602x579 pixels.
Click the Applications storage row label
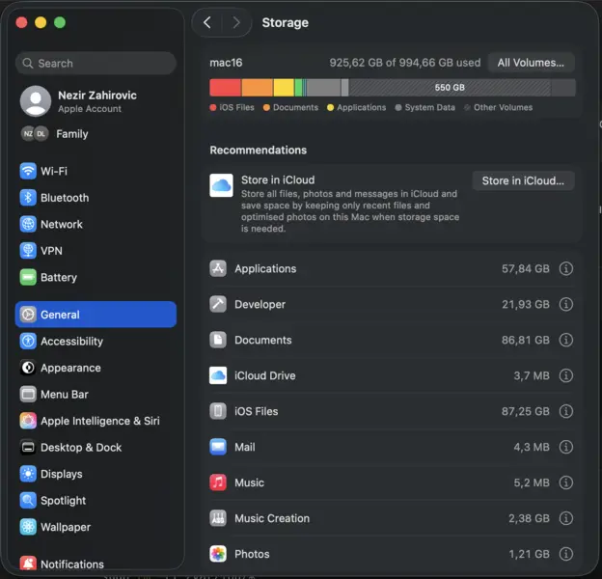click(265, 269)
